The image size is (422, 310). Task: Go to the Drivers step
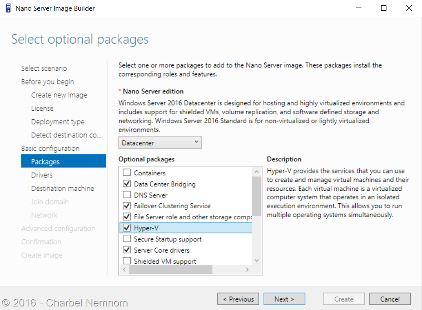click(42, 175)
